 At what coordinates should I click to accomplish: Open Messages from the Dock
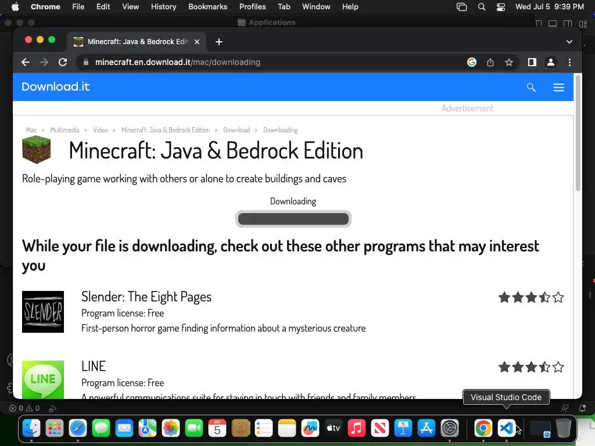(101, 428)
